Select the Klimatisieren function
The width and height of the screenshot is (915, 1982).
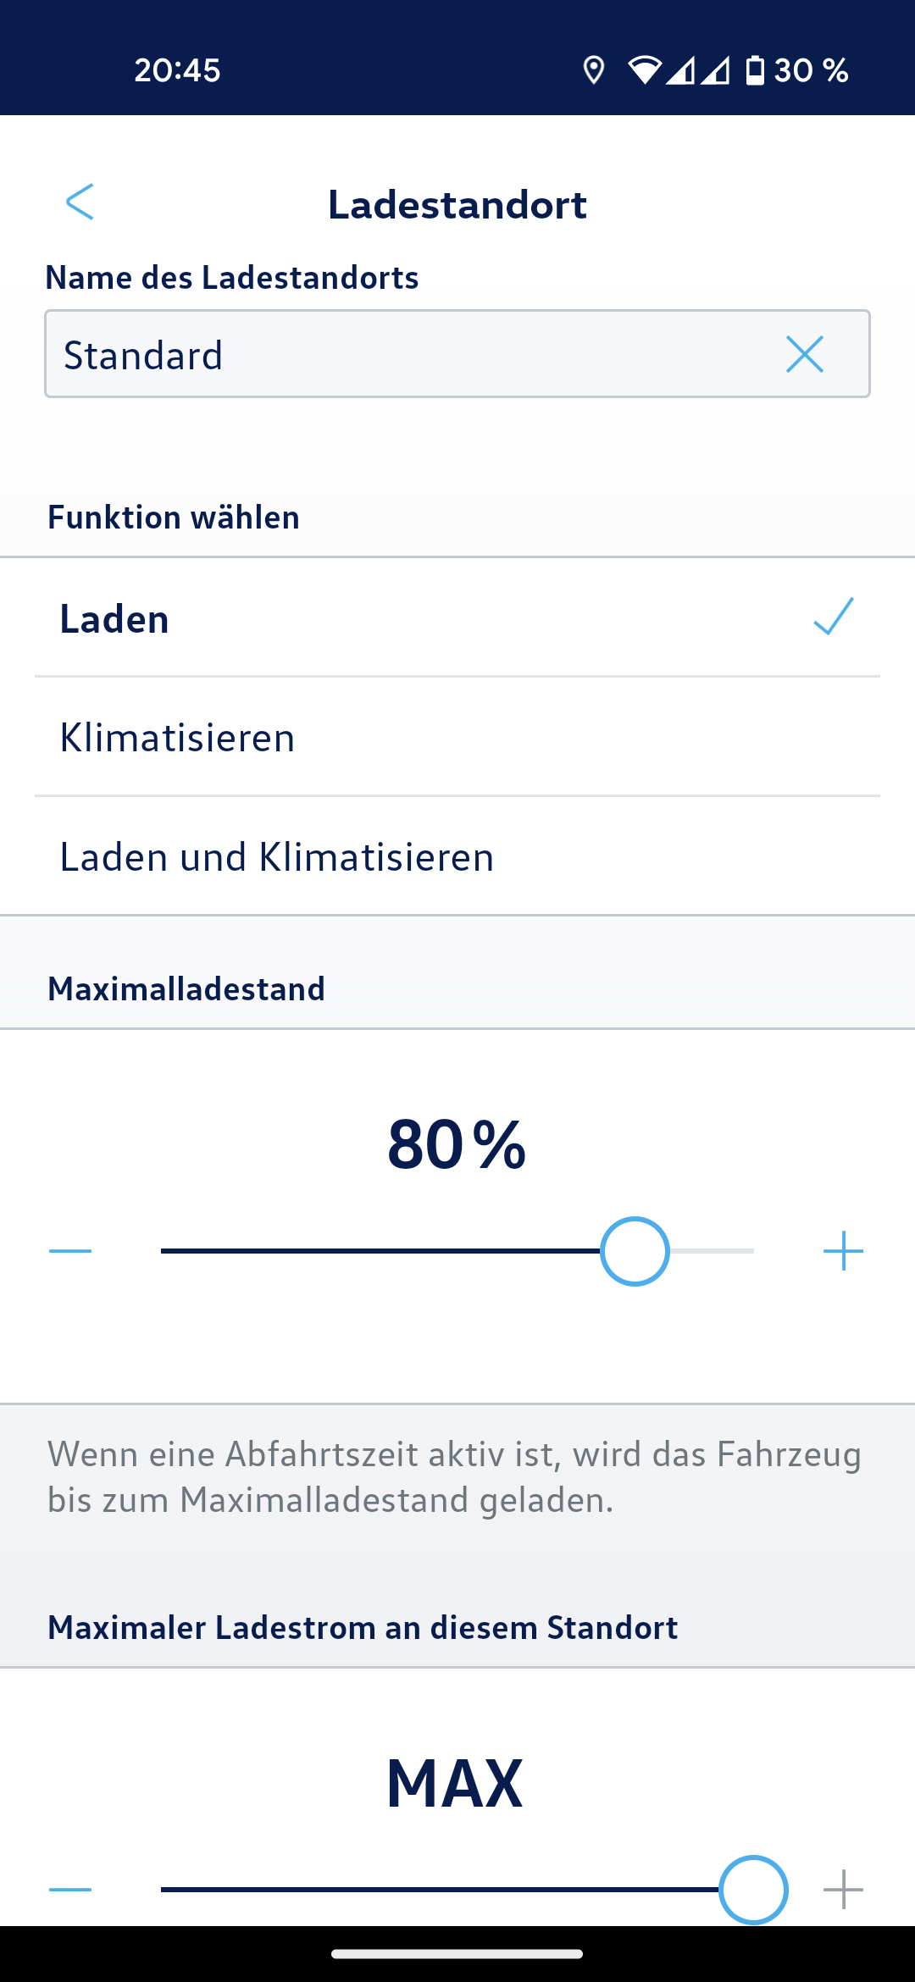(x=178, y=738)
